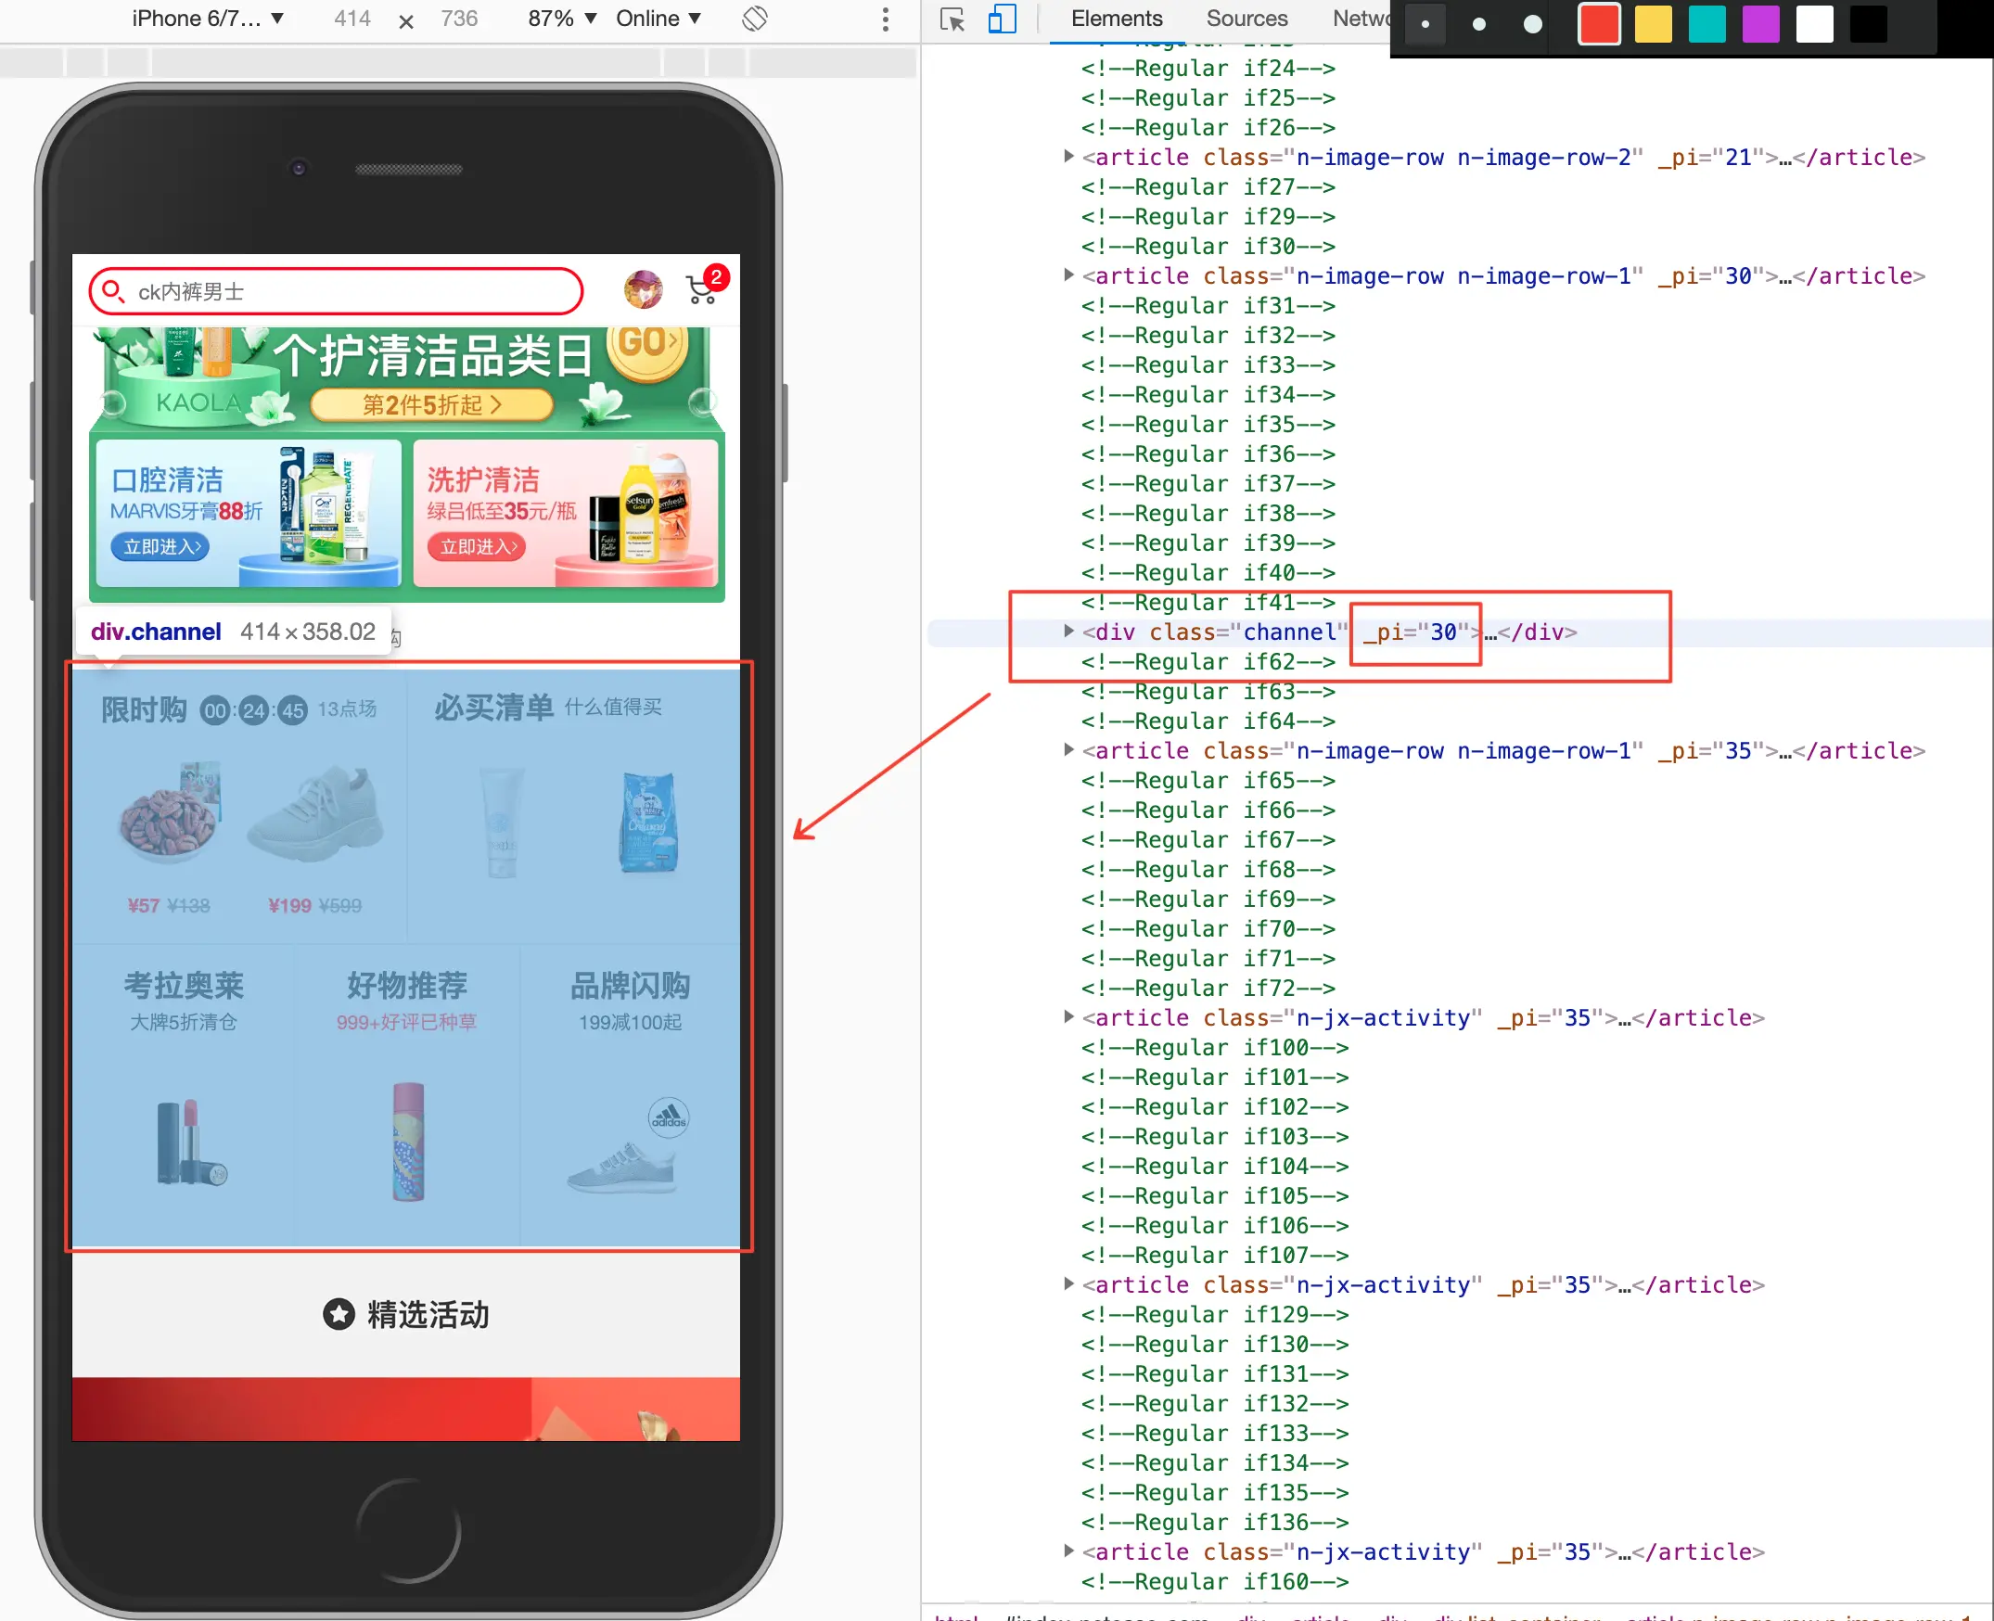Expand the n-jx-activity article above if160
Screen dimensions: 1994x1621
click(x=1068, y=1551)
